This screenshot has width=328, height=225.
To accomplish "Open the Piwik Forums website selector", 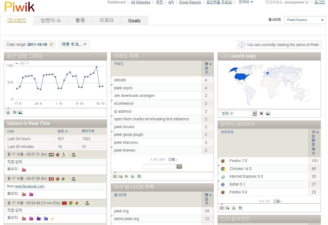I will tap(305, 20).
